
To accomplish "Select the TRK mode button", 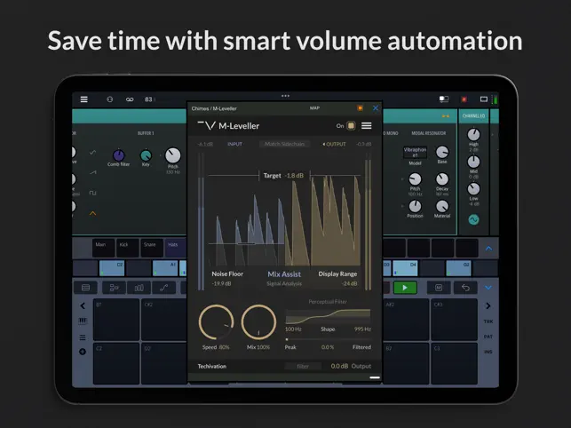I will (488, 321).
